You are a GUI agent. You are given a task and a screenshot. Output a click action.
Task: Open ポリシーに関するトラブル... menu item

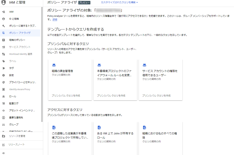(20, 26)
